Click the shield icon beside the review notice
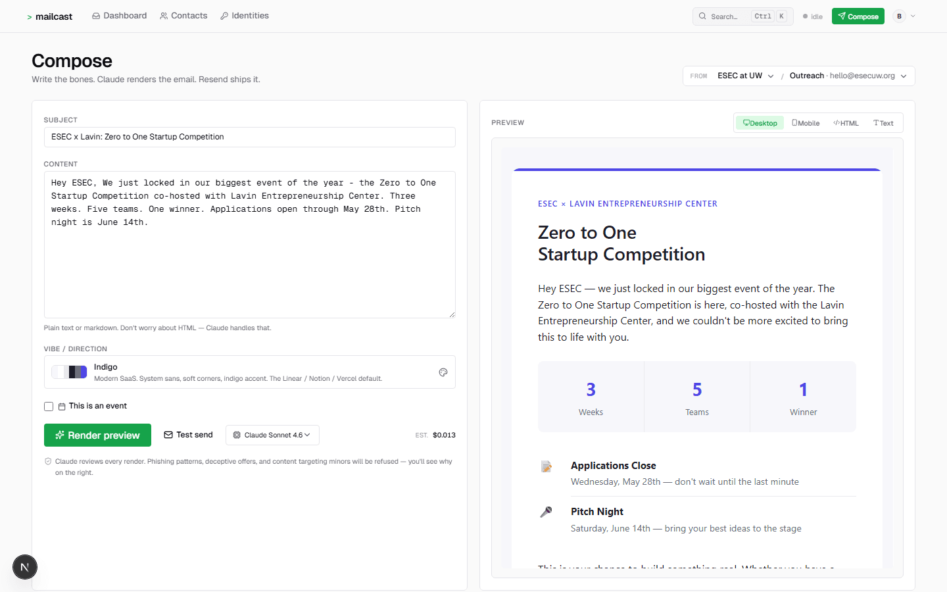947x592 pixels. pyautogui.click(x=48, y=462)
